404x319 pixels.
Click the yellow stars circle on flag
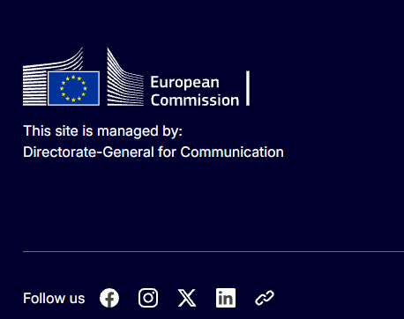(73, 88)
